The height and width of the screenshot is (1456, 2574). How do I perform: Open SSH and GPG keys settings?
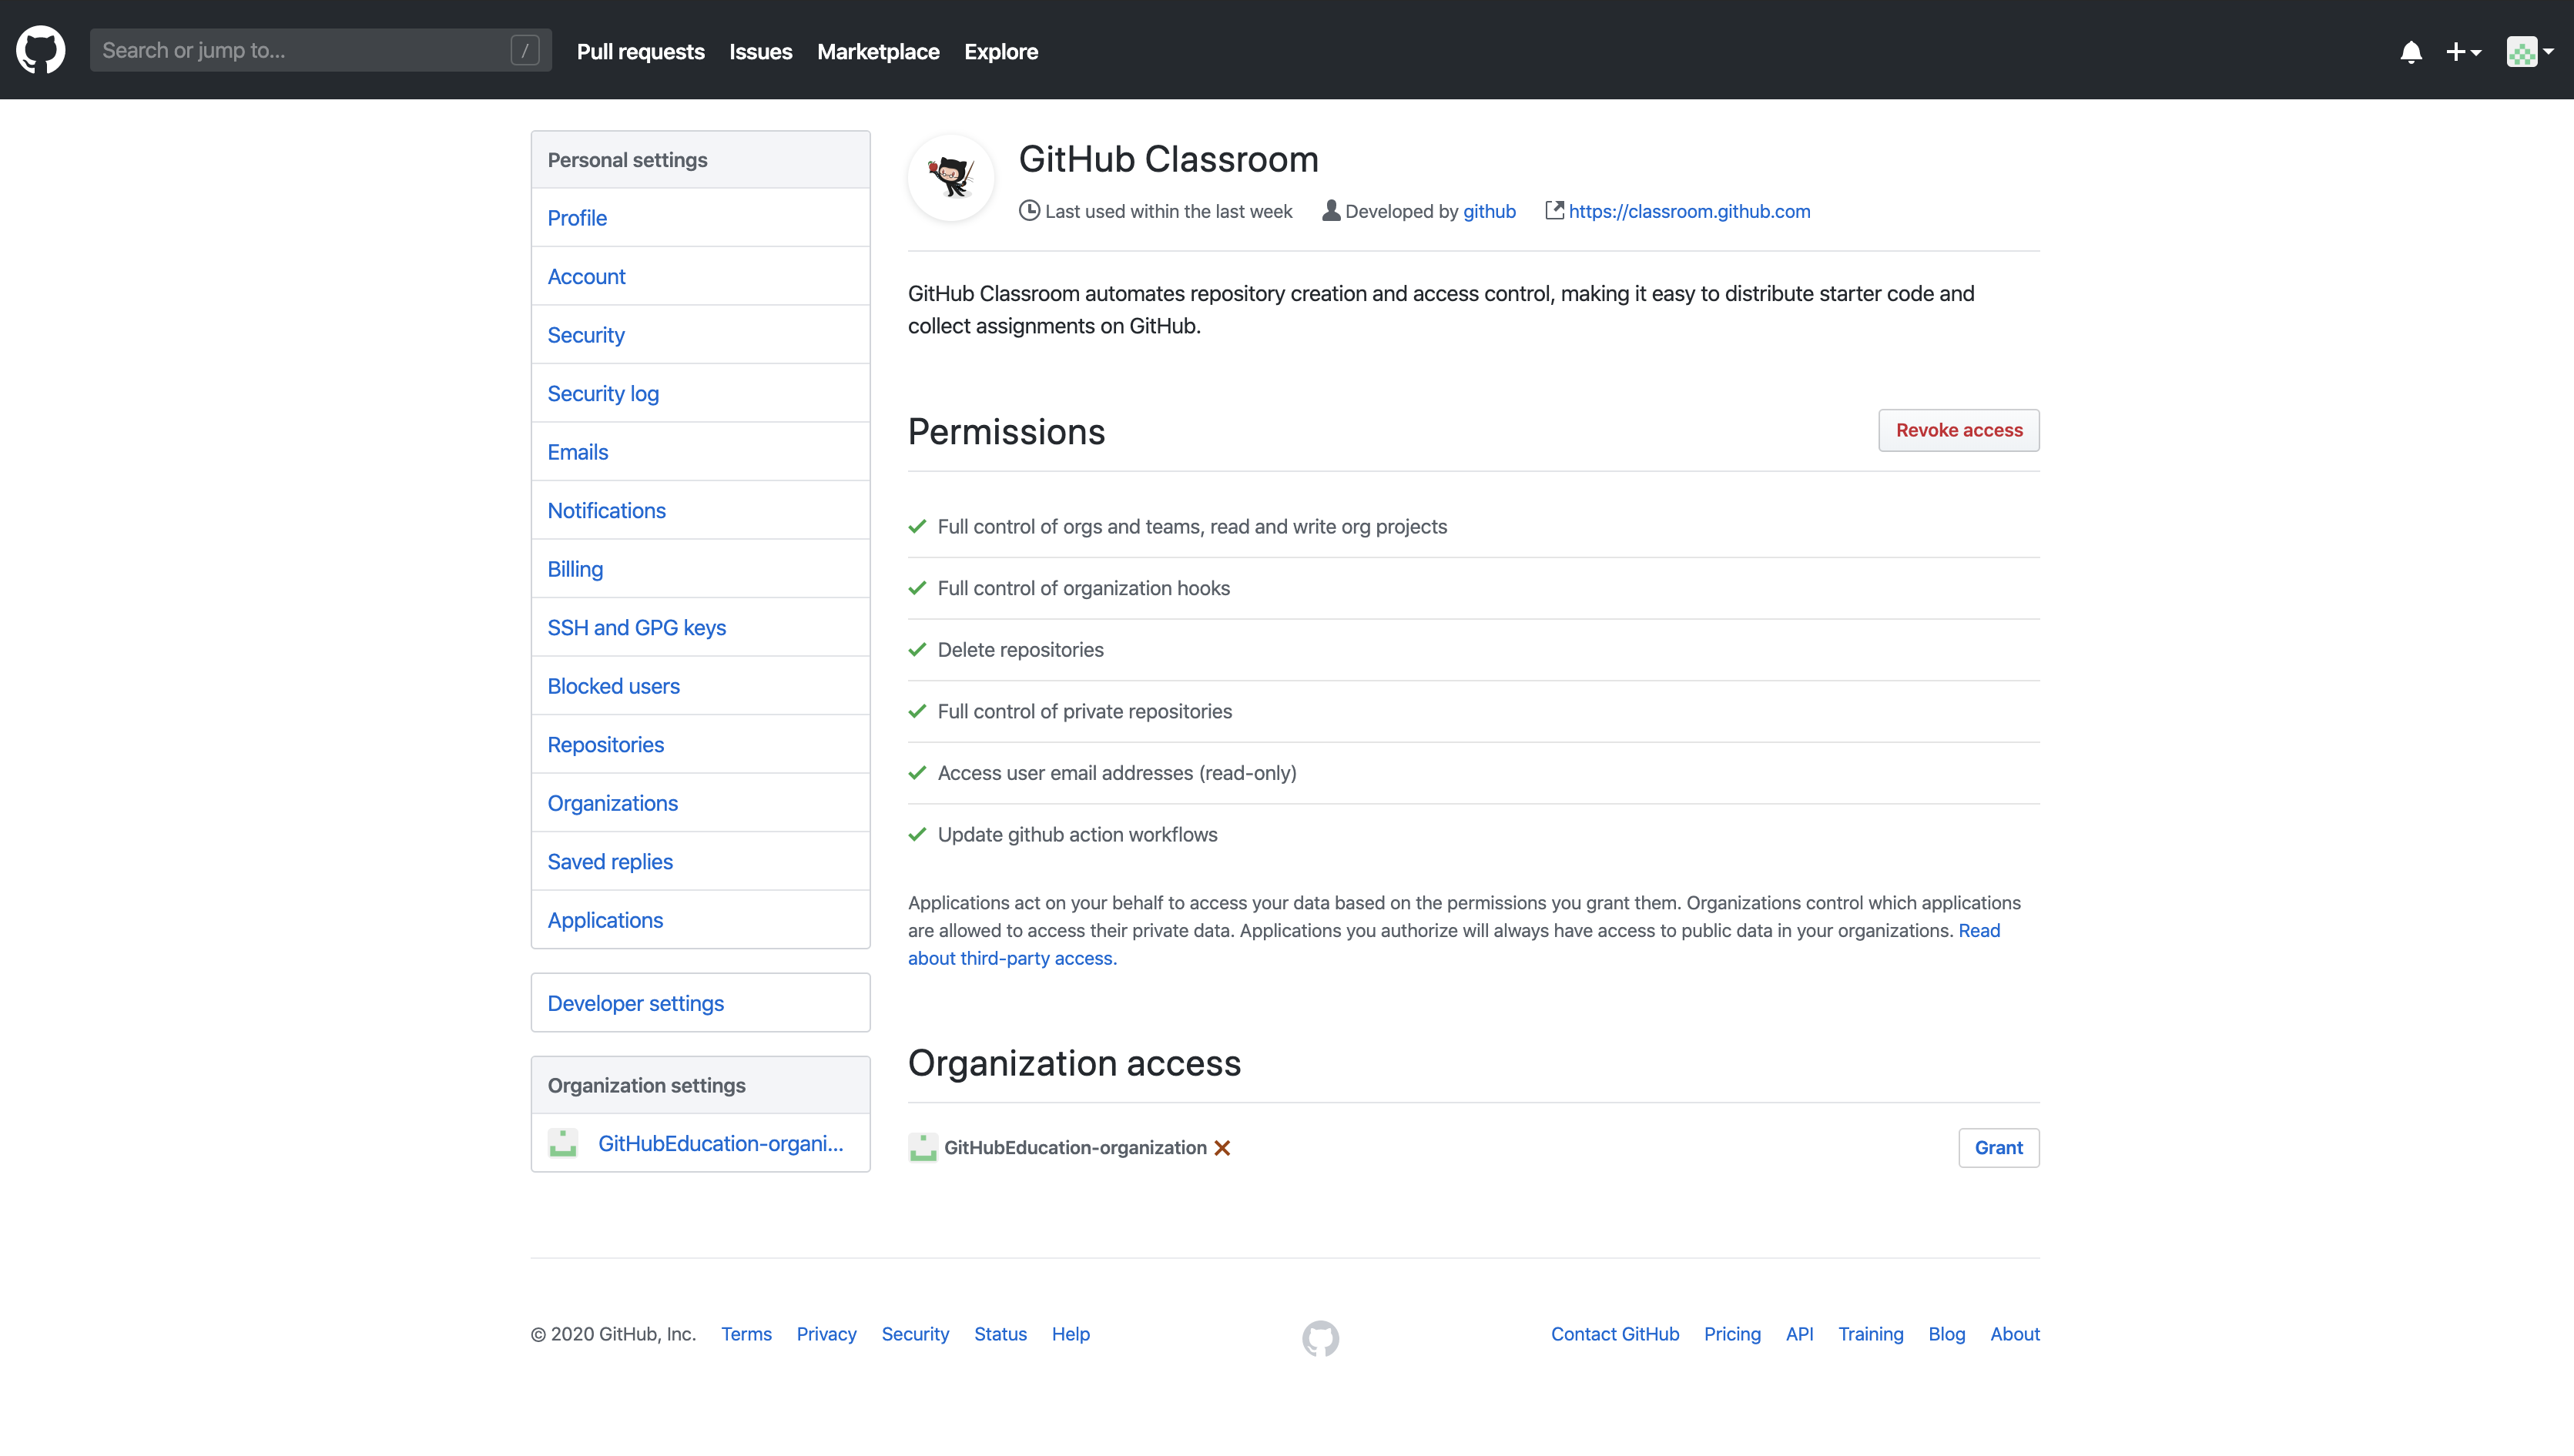click(x=701, y=627)
